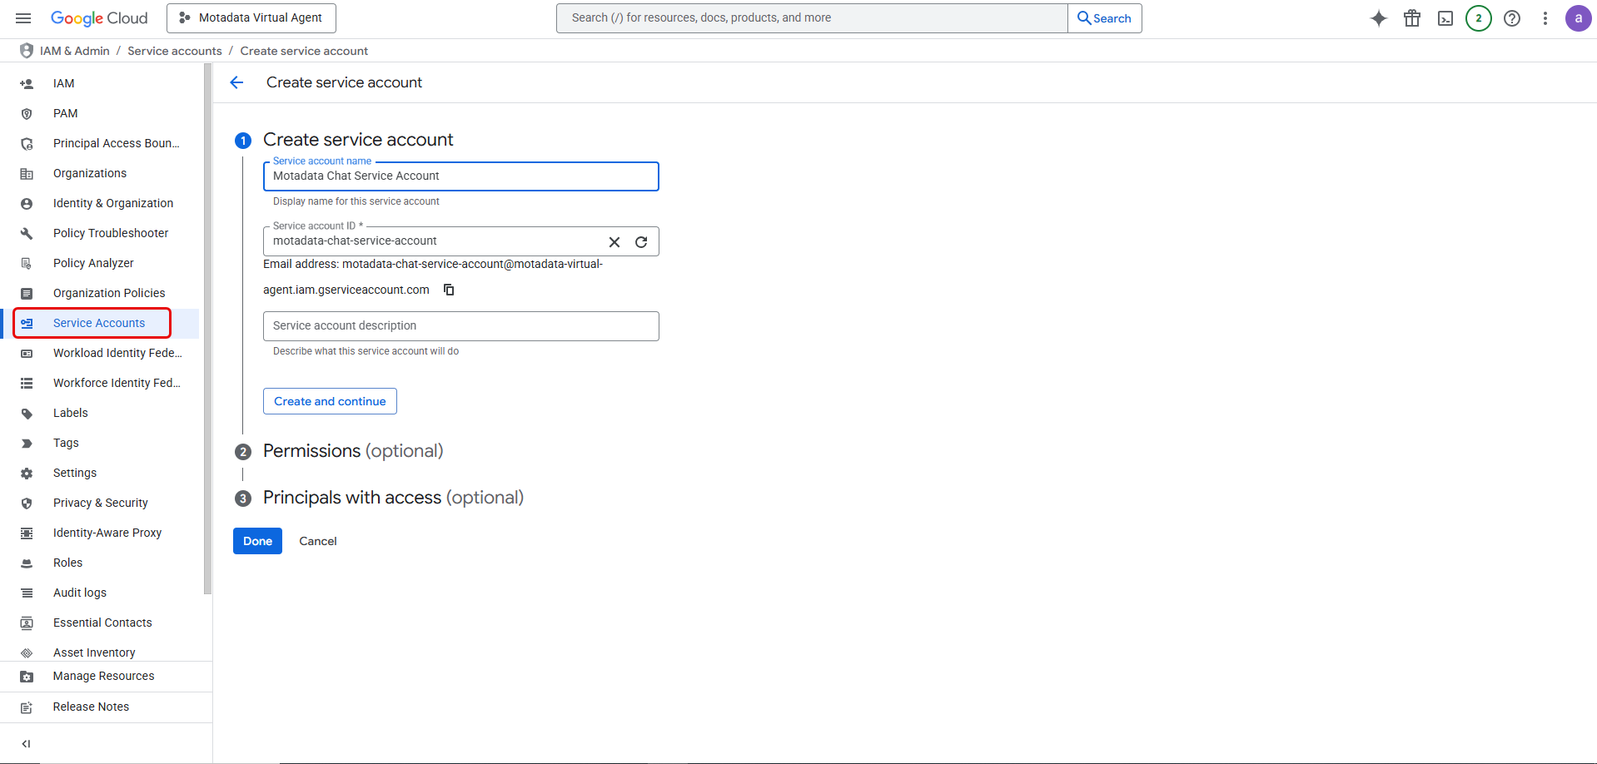The width and height of the screenshot is (1597, 764).
Task: Click the Service account description field
Action: (x=460, y=325)
